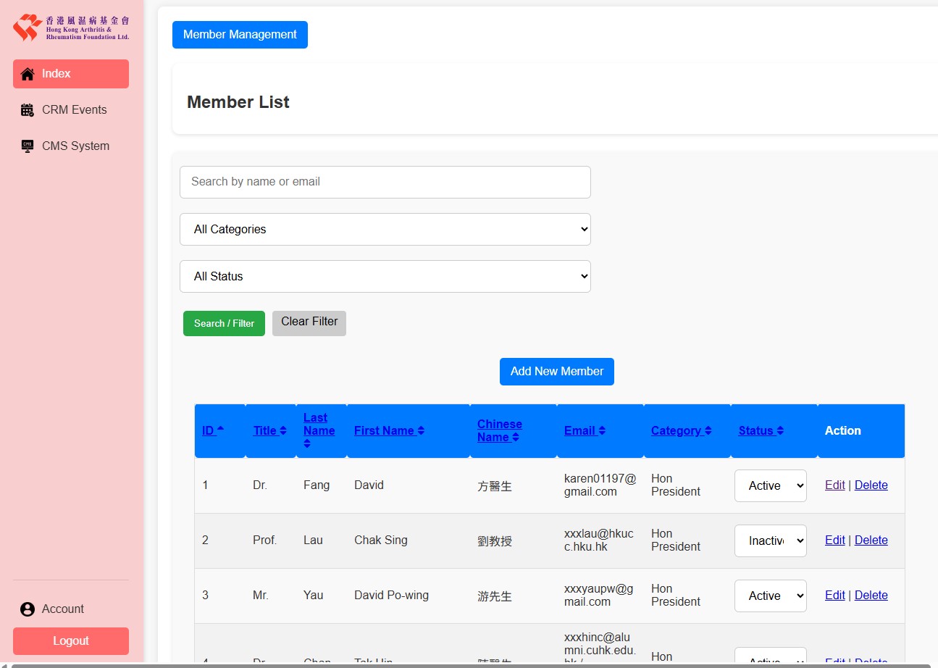Image resolution: width=938 pixels, height=668 pixels.
Task: Click the home icon beside Index
Action: pyautogui.click(x=28, y=74)
